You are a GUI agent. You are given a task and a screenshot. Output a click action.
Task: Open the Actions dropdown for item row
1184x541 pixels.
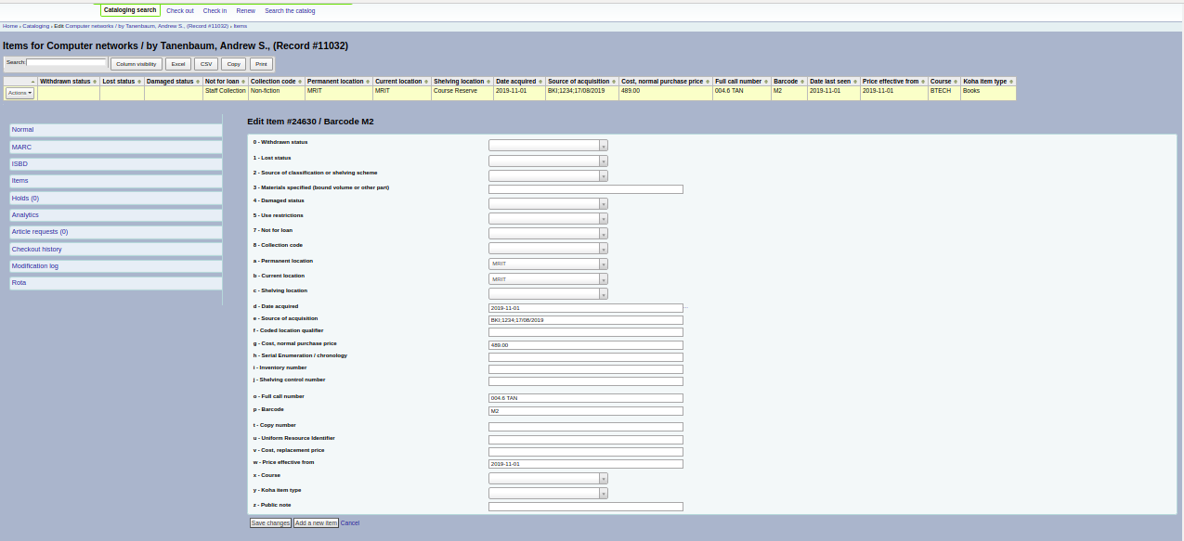20,93
